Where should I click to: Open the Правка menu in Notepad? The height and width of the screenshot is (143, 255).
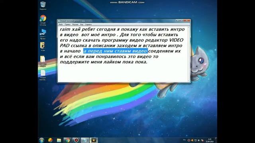(67, 25)
